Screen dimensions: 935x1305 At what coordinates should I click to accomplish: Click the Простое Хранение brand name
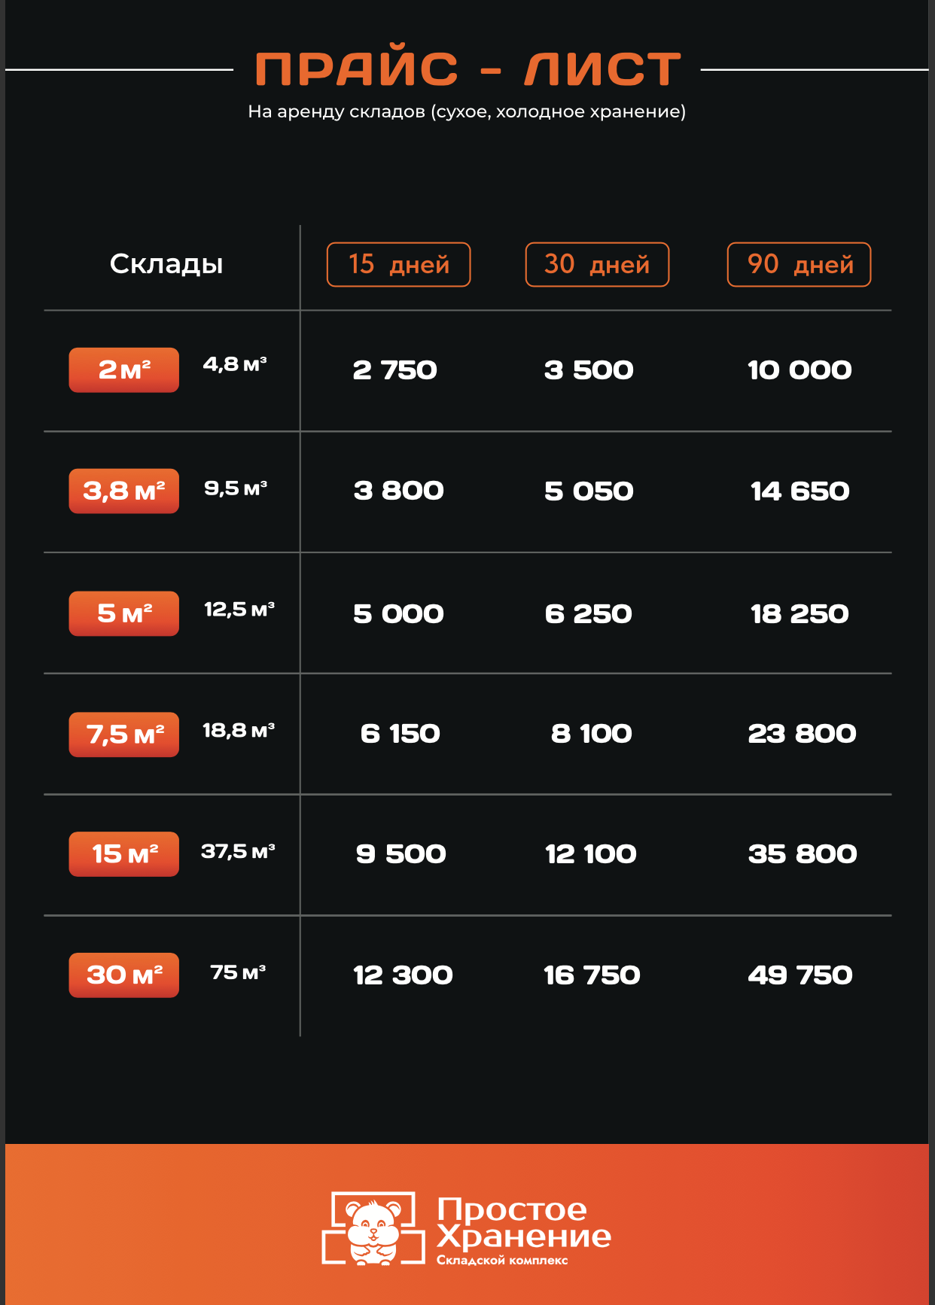(523, 1223)
